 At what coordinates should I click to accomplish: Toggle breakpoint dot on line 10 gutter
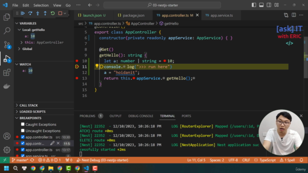tap(77, 61)
